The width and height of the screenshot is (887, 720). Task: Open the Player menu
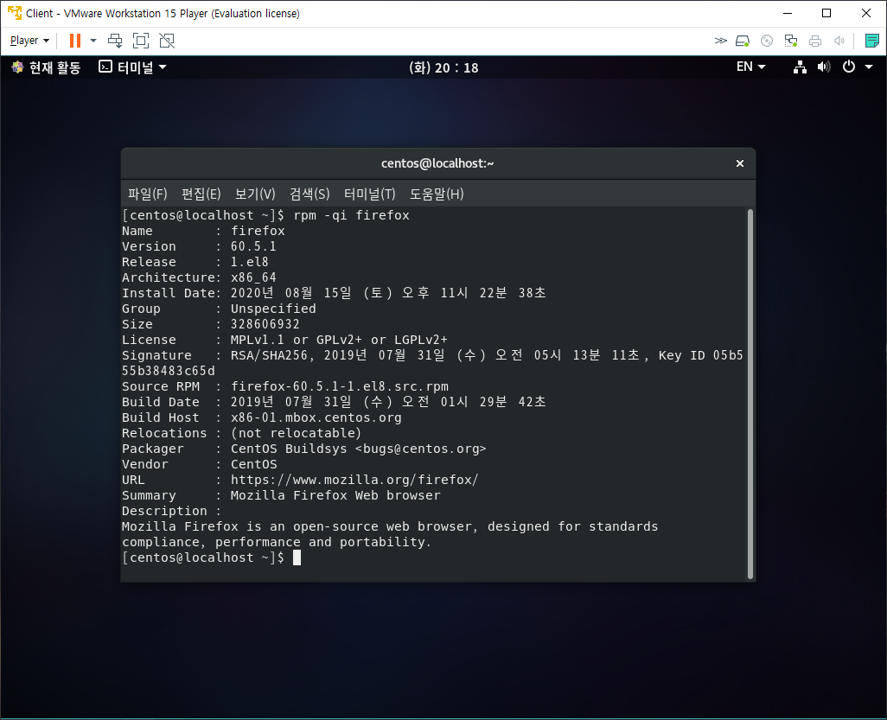(x=29, y=41)
